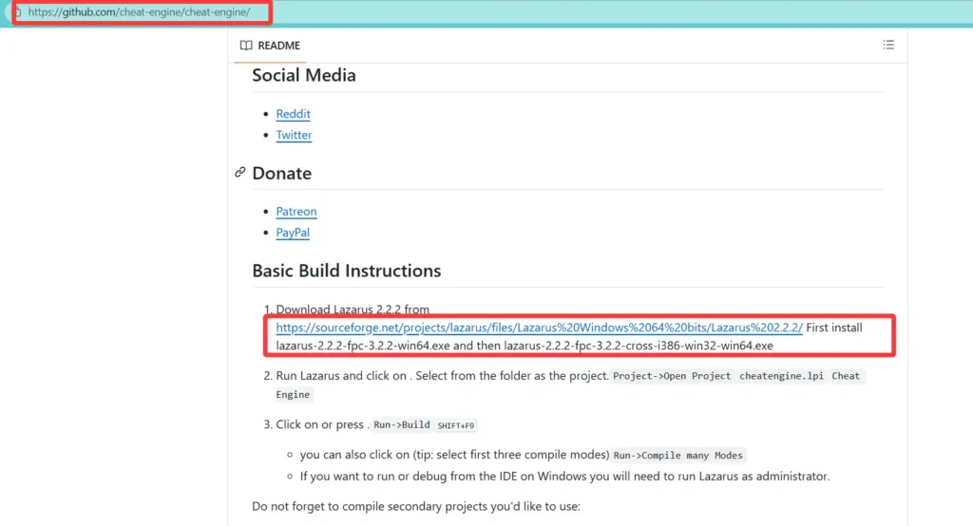Click the 'cheatengine.lpi' code snippet
This screenshot has width=973, height=526.
[x=781, y=376]
